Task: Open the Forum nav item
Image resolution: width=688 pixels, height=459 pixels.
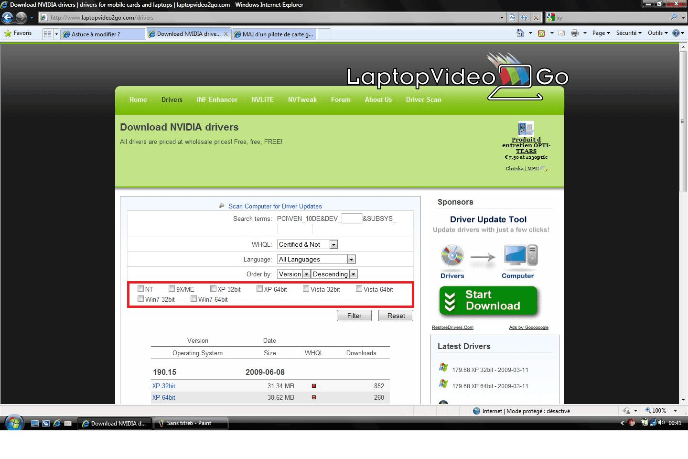Action: [341, 99]
